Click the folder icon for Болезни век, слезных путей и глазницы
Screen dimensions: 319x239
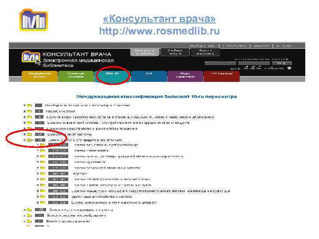pos(43,145)
